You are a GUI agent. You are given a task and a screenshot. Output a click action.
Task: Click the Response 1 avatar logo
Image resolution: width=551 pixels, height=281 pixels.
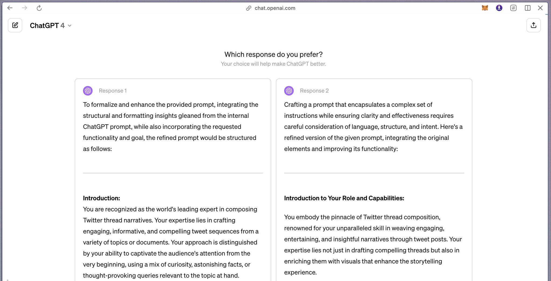(x=88, y=91)
